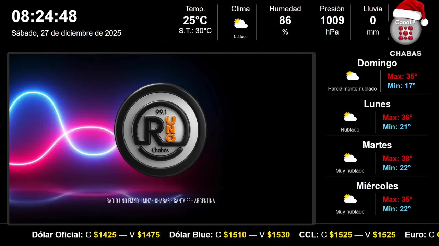This screenshot has width=439, height=246.
Task: Click Lunes' cloudy weather icon
Action: (x=350, y=117)
